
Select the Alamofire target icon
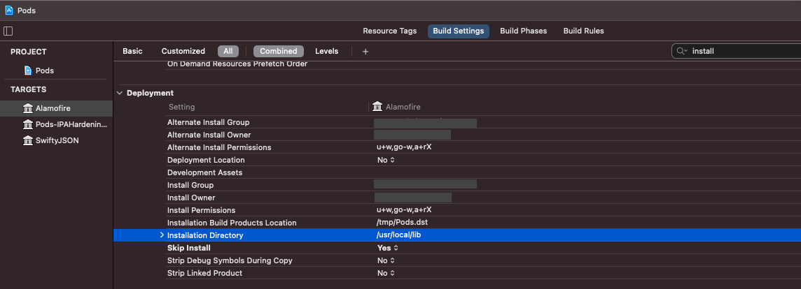[x=28, y=108]
